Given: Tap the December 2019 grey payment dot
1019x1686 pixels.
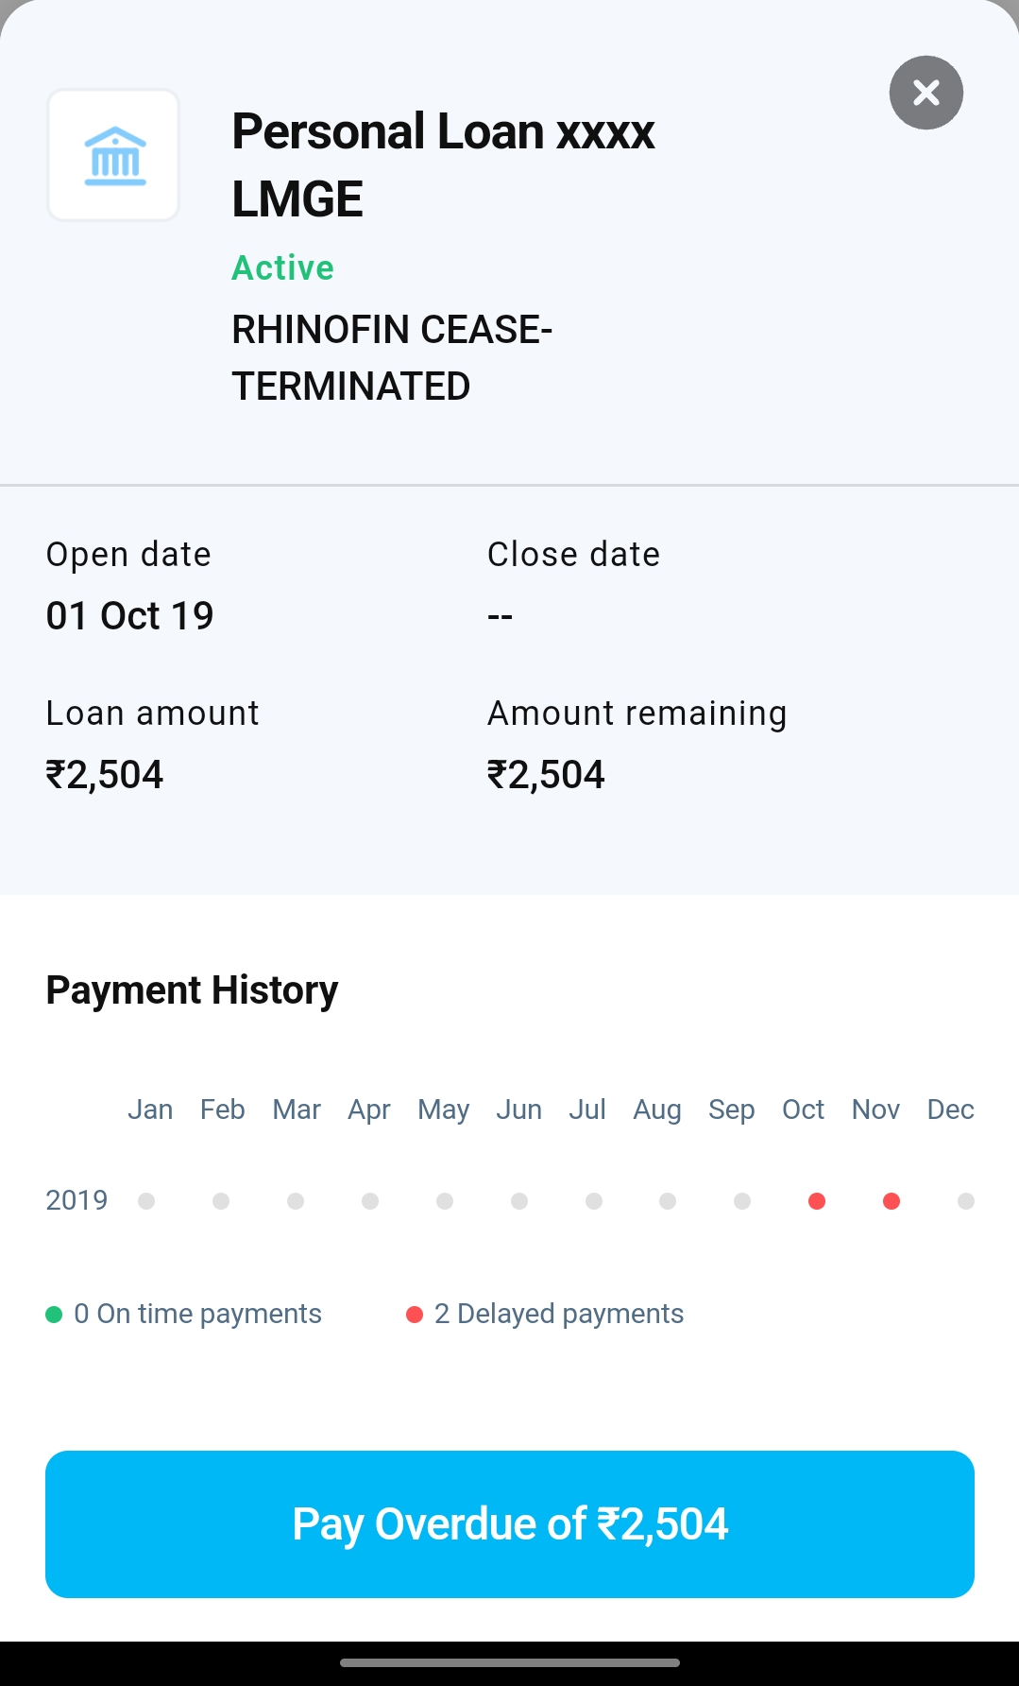Looking at the screenshot, I should pos(965,1201).
